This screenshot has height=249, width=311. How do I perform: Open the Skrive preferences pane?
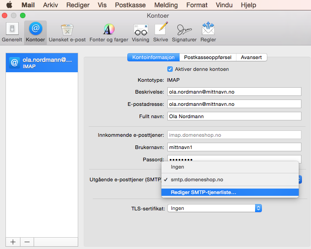(x=161, y=32)
